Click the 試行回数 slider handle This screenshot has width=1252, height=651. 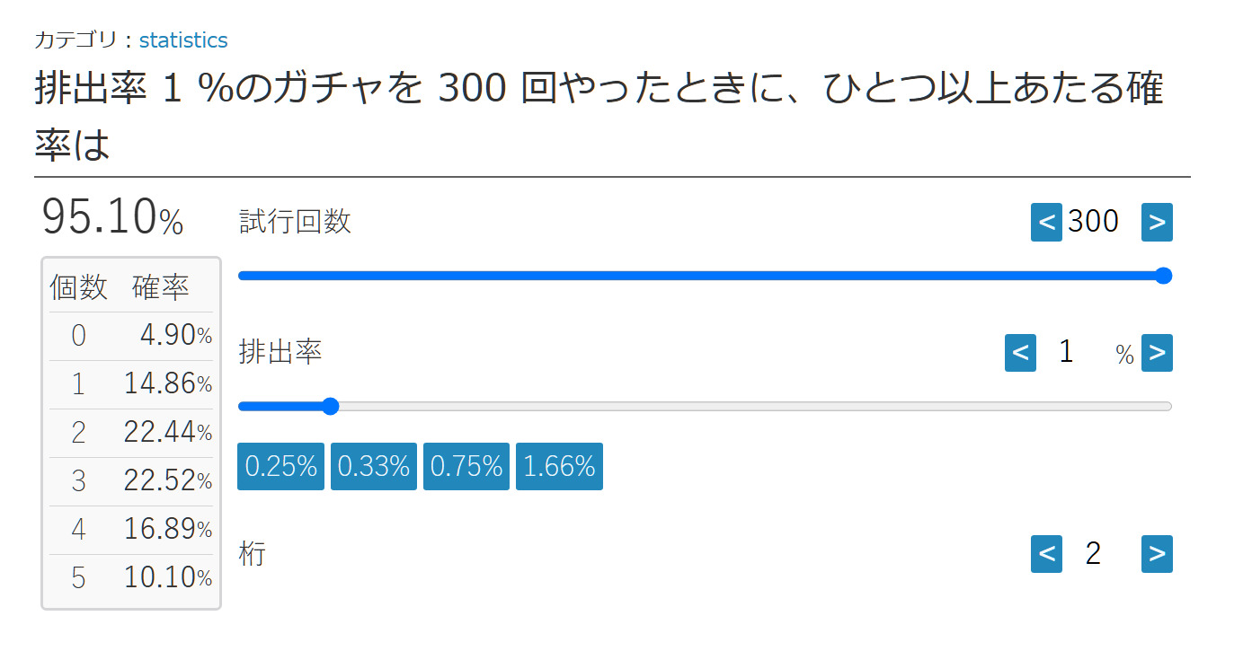pos(1163,276)
